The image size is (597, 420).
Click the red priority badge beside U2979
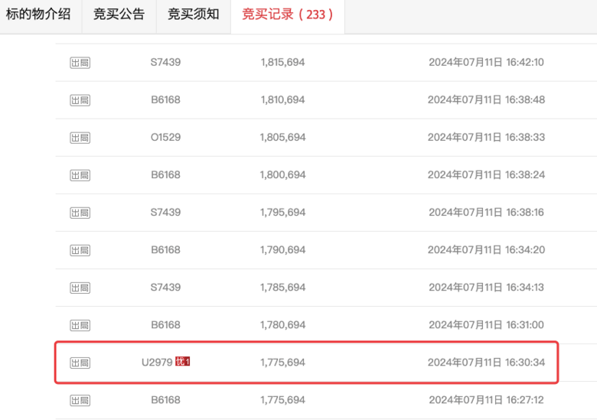tap(182, 362)
